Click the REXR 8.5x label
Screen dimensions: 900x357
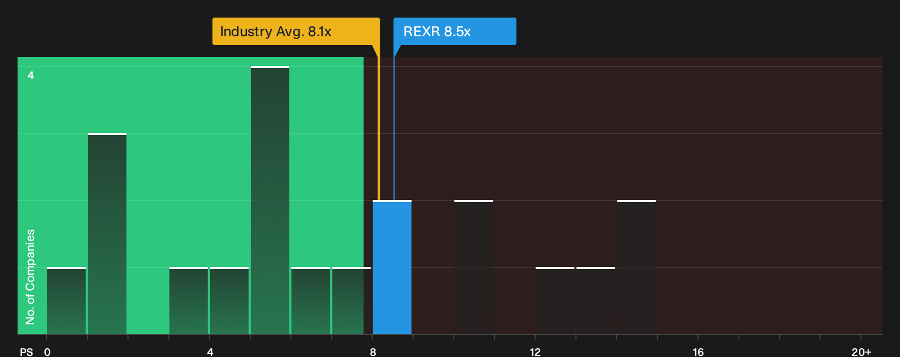(455, 31)
